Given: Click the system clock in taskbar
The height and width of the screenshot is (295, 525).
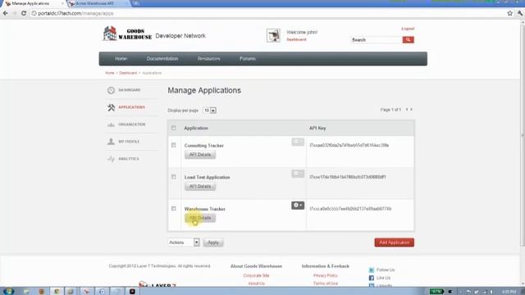Looking at the screenshot, I should (x=509, y=292).
